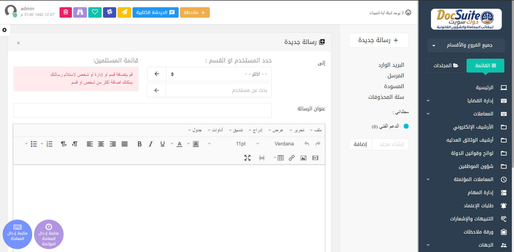The height and width of the screenshot is (252, 514).
Task: Click the عنوان الرسالة subject input field
Action: click(142, 111)
